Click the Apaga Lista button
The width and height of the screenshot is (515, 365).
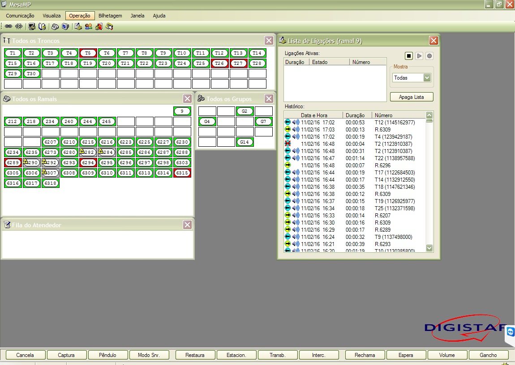click(411, 97)
